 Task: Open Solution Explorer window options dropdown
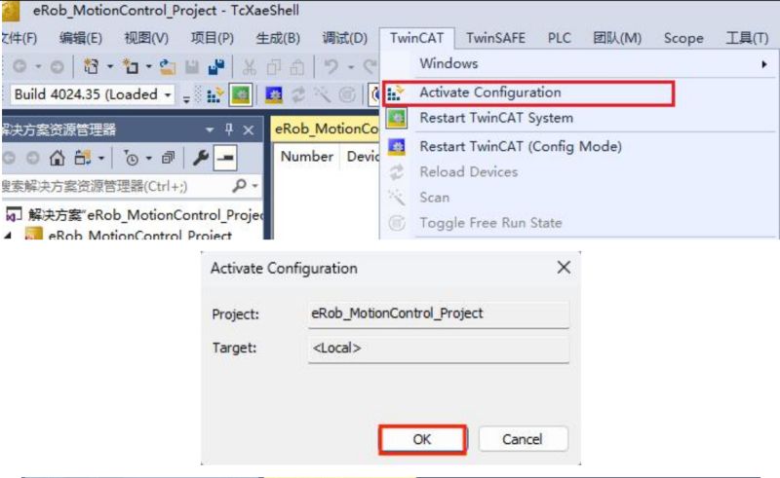tap(210, 130)
